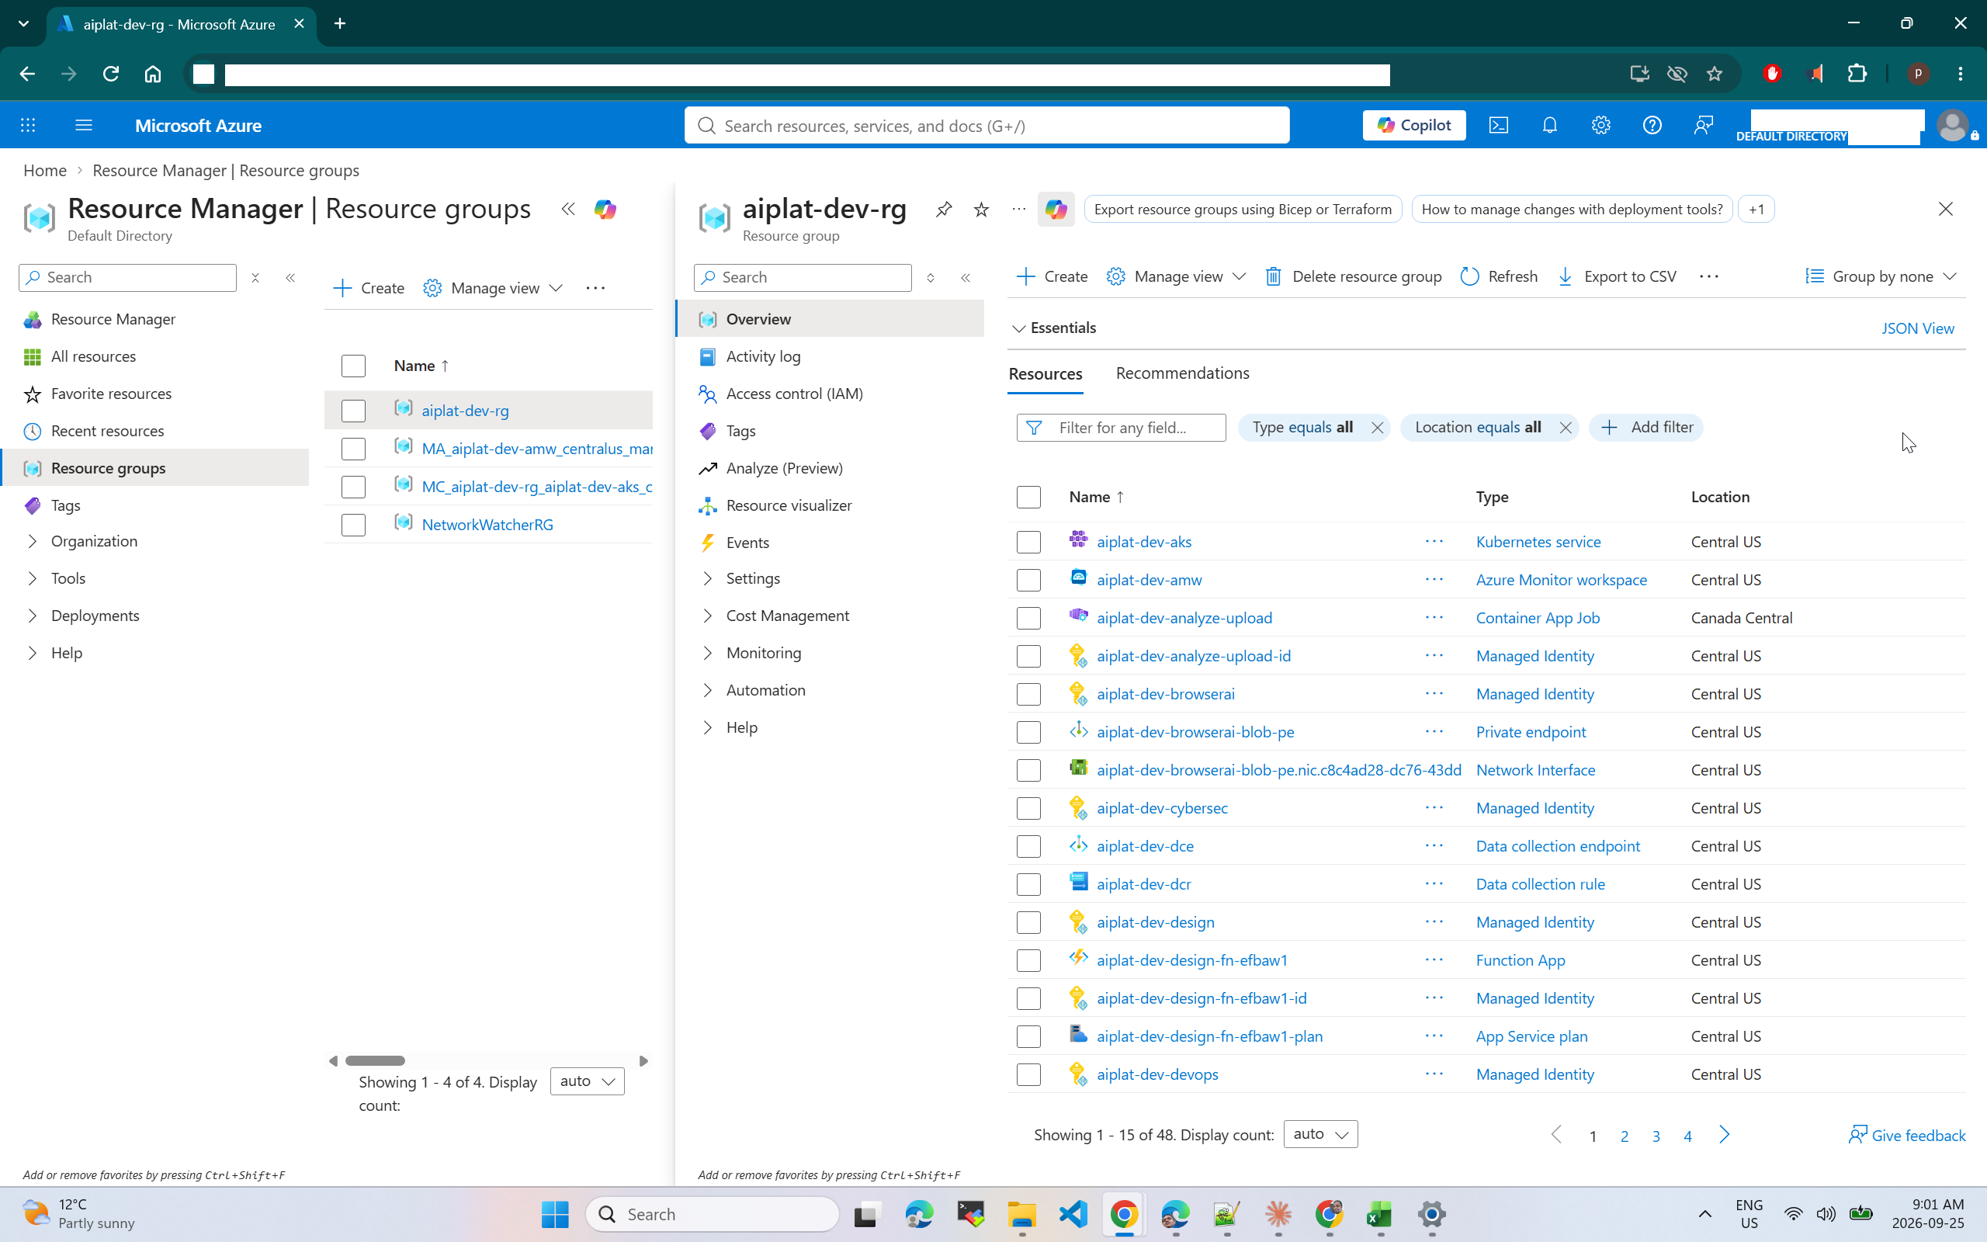Screen dimensions: 1987x1242
Task: Tick the aiplat-dev-rg group checkbox
Action: (353, 411)
